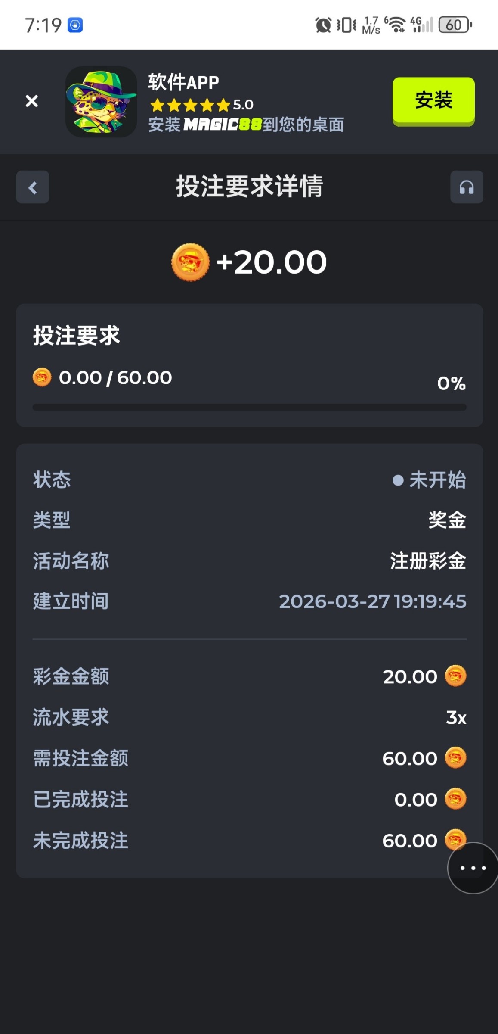Image resolution: width=498 pixels, height=1034 pixels.
Task: Tap the 未开始 status indicator
Action: [x=429, y=480]
